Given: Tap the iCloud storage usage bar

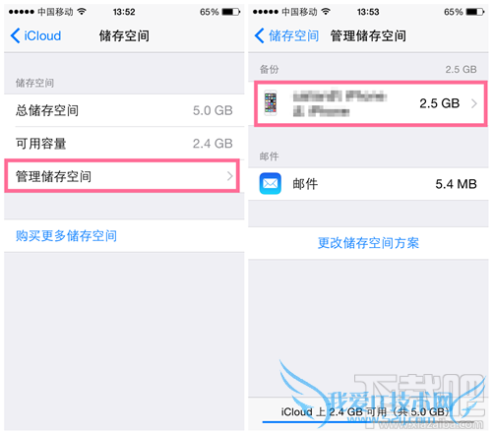Looking at the screenshot, I should (x=368, y=422).
